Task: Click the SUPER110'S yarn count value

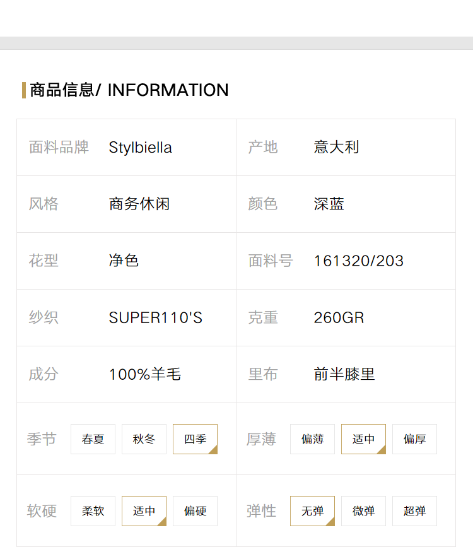Action: tap(156, 317)
